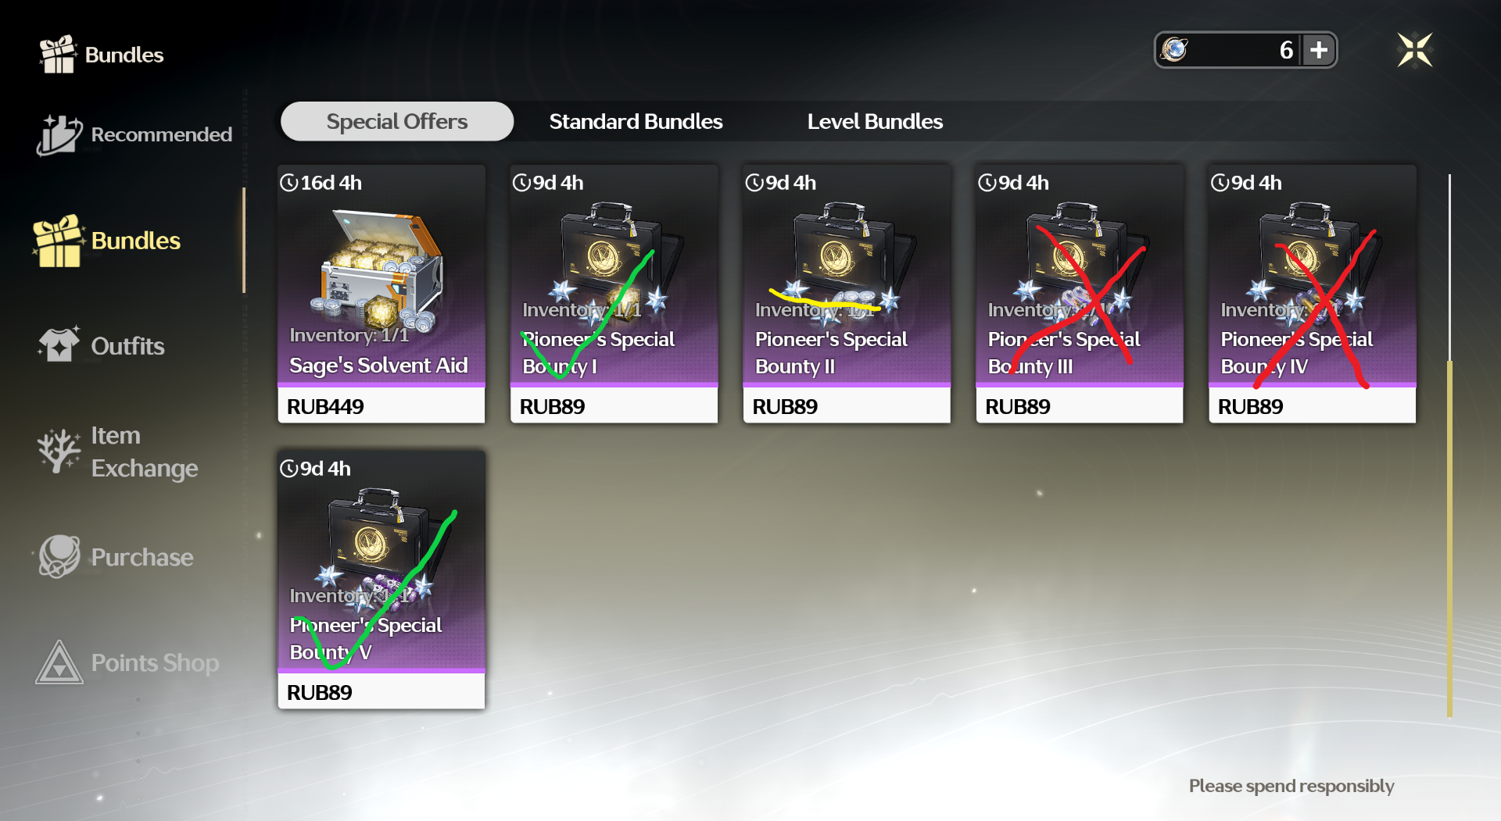This screenshot has width=1501, height=821.
Task: Open the Purchase currency icon
Action: 59,556
